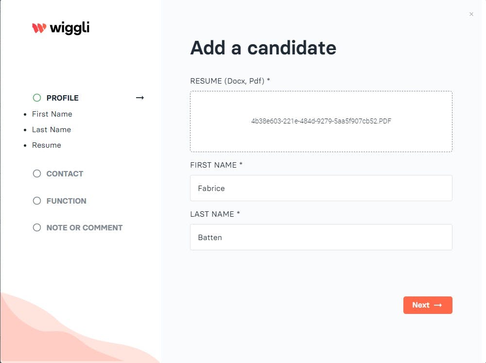This screenshot has height=363, width=486.
Task: Switch to the FUNCTION step label
Action: click(66, 201)
